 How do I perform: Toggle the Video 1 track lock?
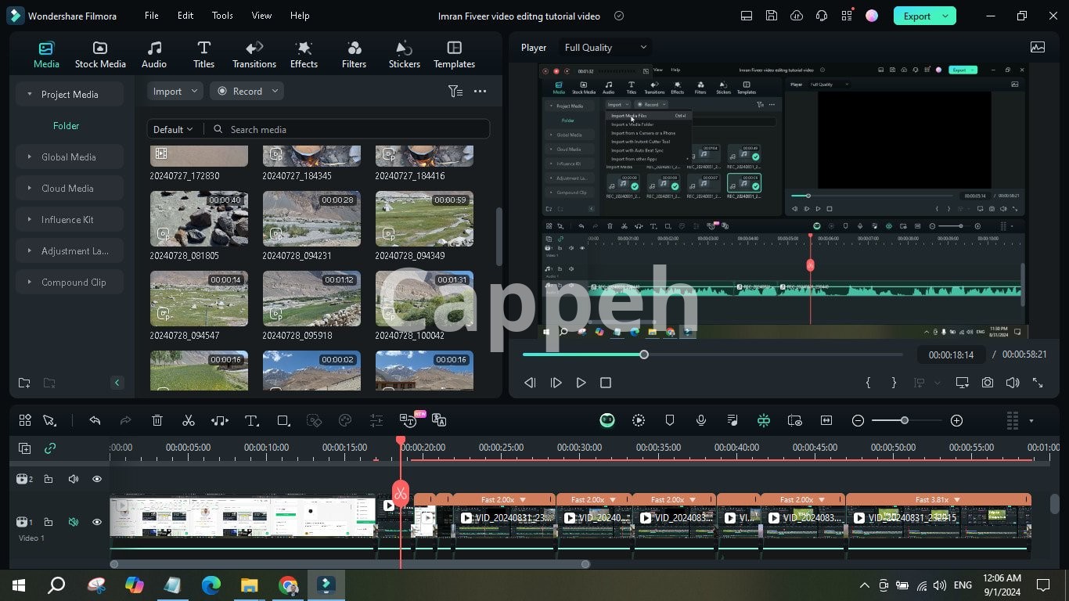point(49,522)
